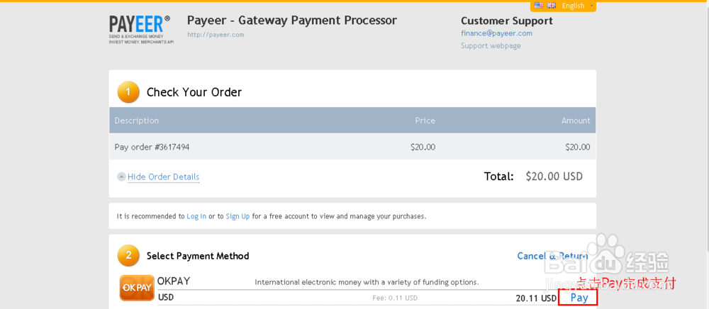The width and height of the screenshot is (709, 309).
Task: Click the Description column header
Action: (137, 120)
